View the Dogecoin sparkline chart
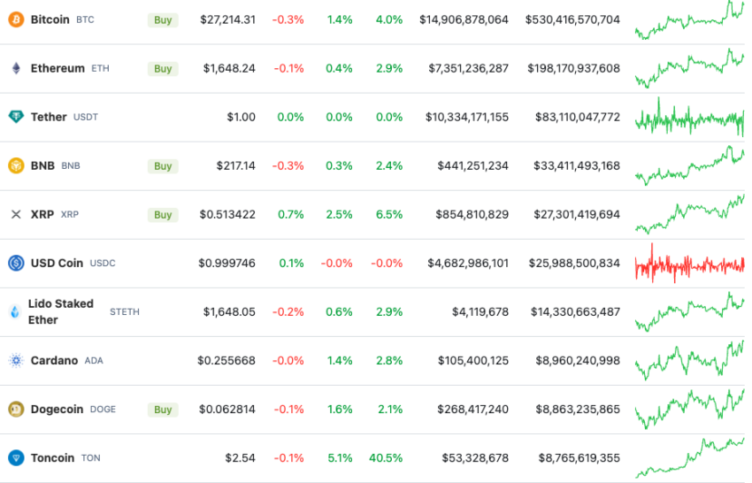This screenshot has height=483, width=752. coord(690,410)
